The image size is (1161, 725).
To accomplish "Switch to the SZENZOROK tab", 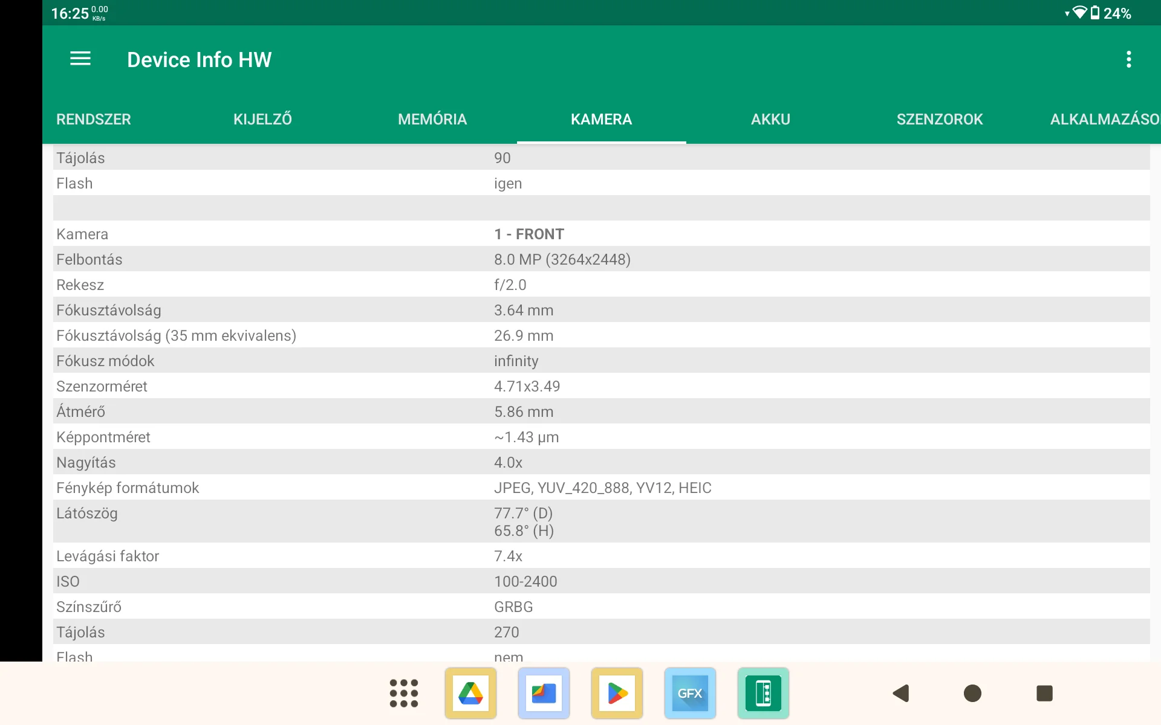I will point(940,119).
